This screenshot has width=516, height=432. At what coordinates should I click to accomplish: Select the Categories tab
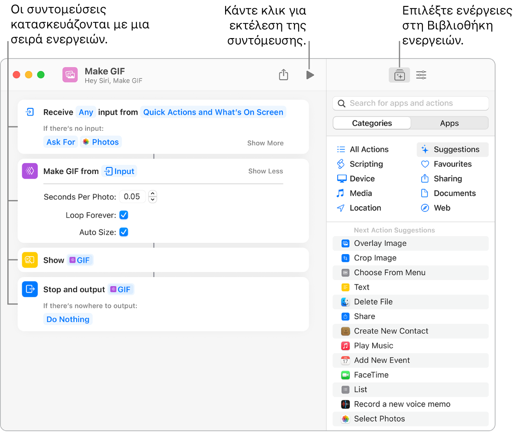372,123
